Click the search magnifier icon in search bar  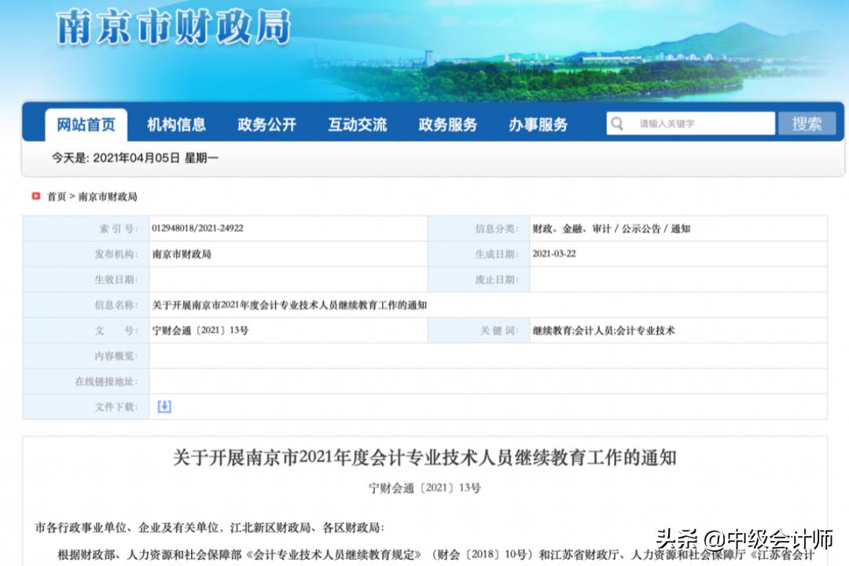point(617,123)
